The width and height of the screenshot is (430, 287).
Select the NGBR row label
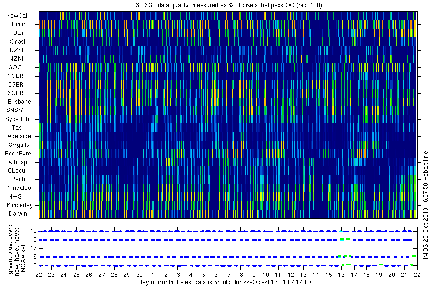15,76
